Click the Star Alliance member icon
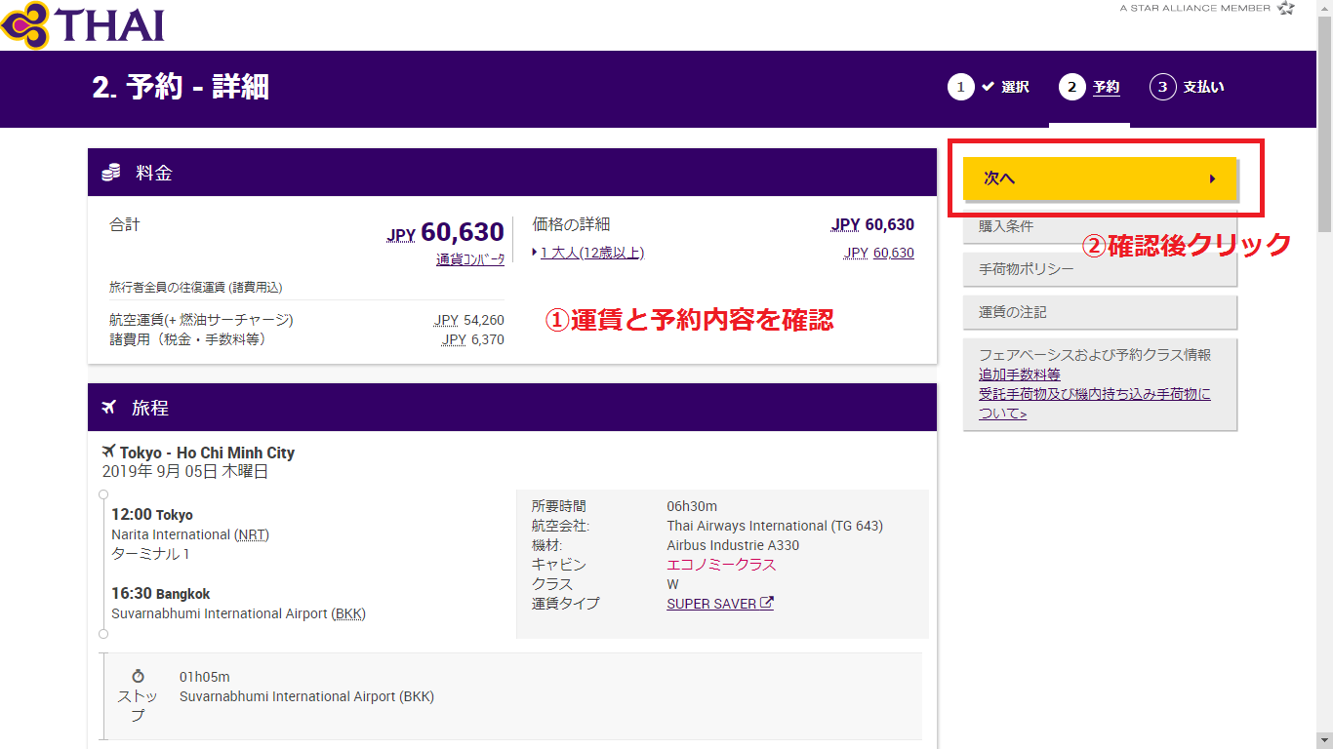 (x=1286, y=8)
